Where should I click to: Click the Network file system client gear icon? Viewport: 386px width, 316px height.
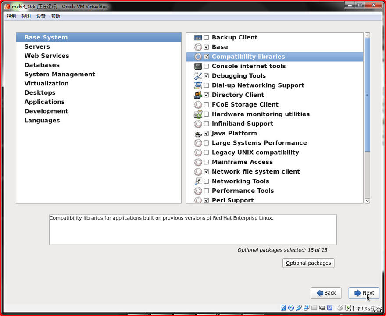pyautogui.click(x=198, y=172)
